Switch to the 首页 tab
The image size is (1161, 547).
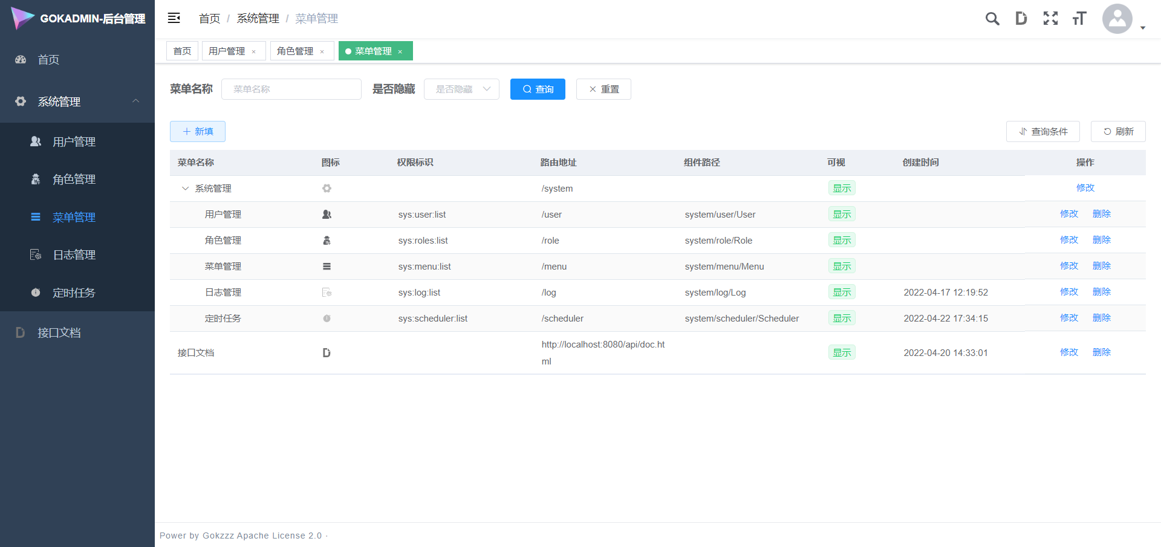(182, 51)
